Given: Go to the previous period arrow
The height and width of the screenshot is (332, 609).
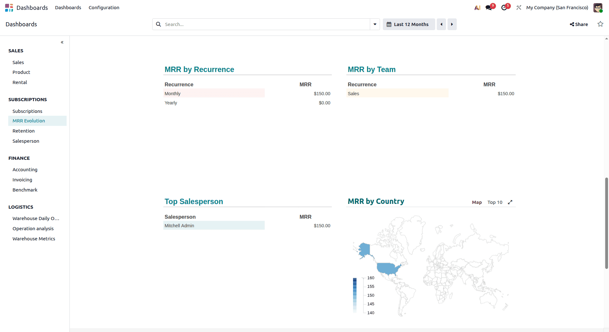Looking at the screenshot, I should [x=441, y=24].
